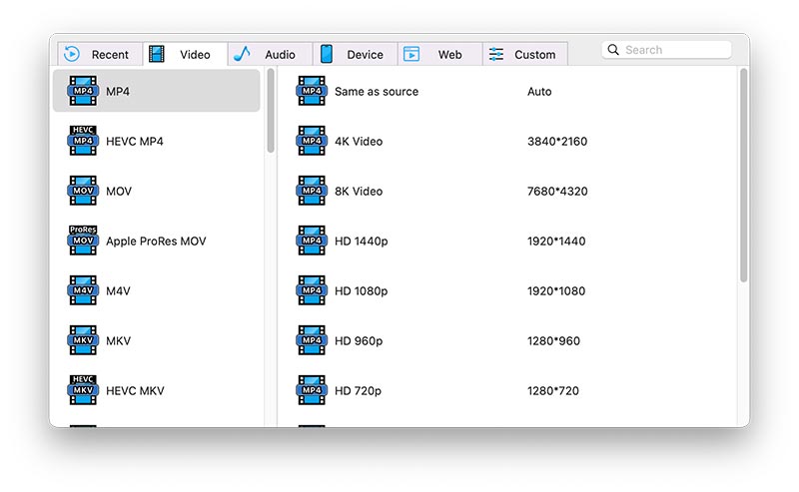The image size is (799, 492).
Task: Click the MOV format icon
Action: [83, 191]
